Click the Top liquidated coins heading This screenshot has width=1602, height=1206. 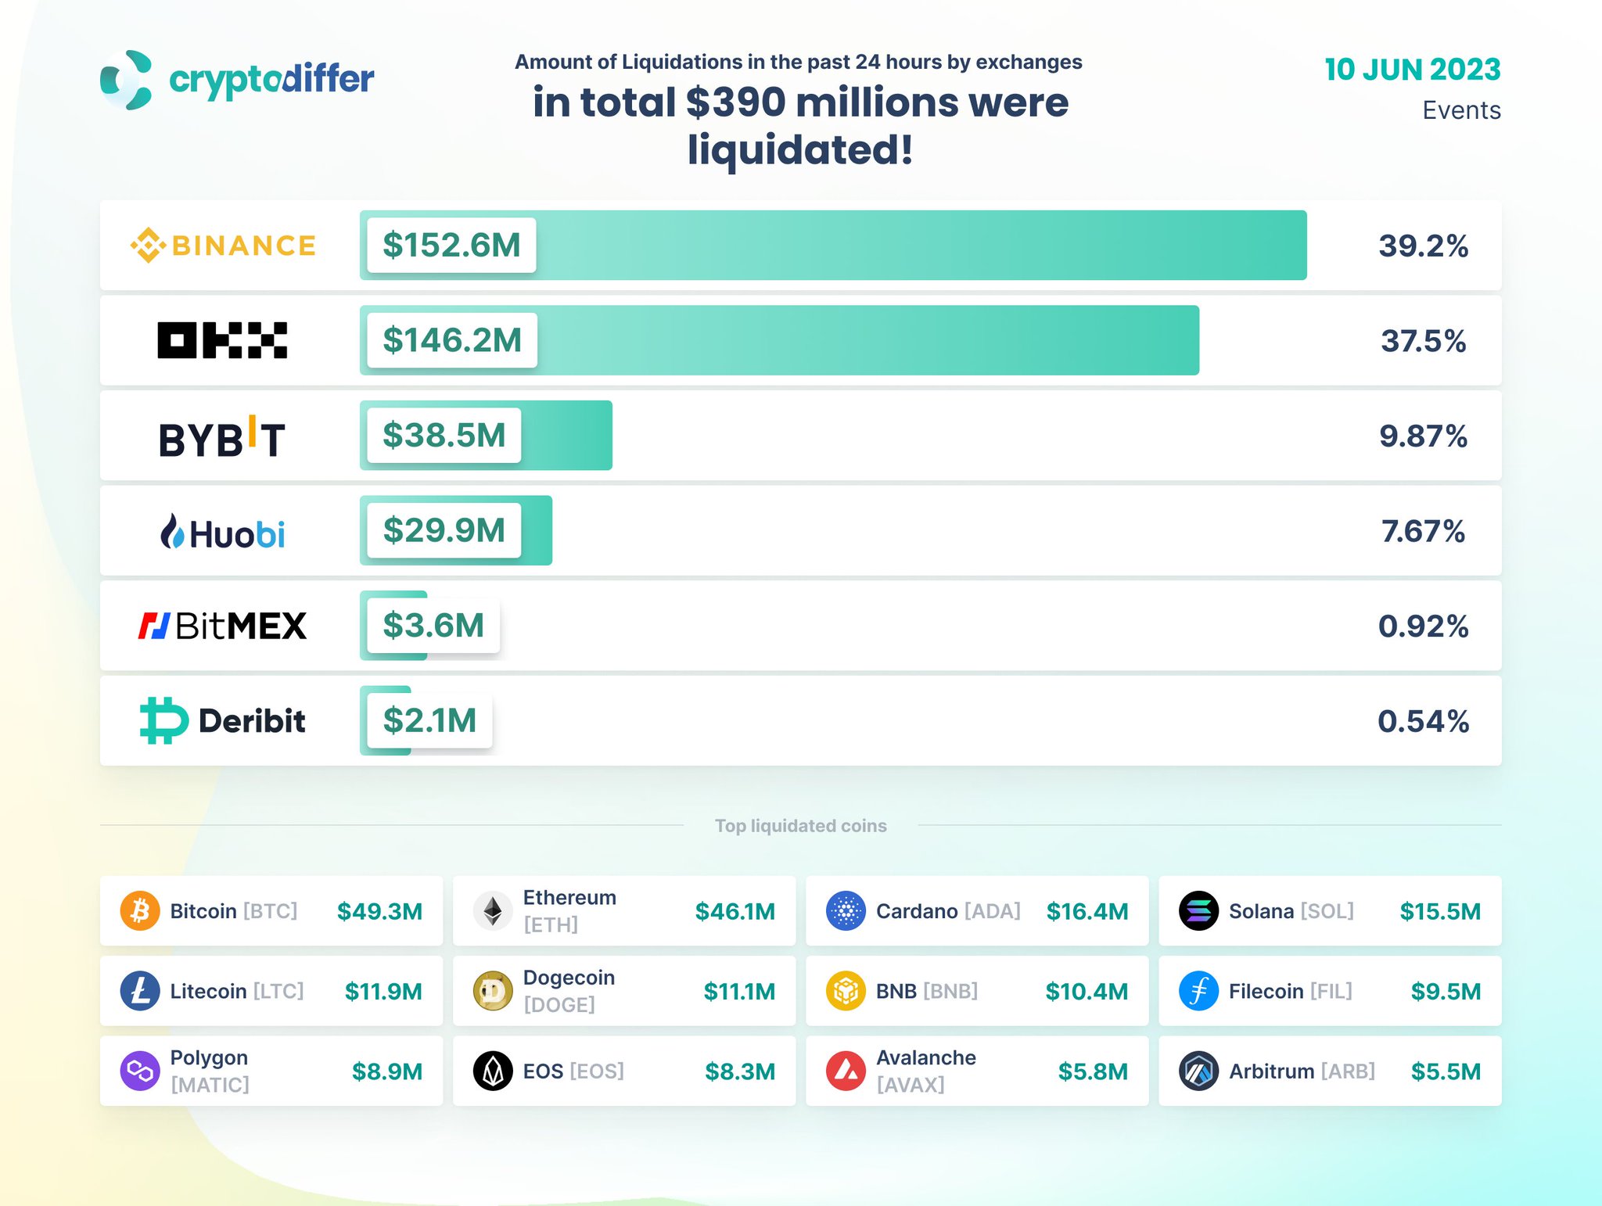(800, 826)
